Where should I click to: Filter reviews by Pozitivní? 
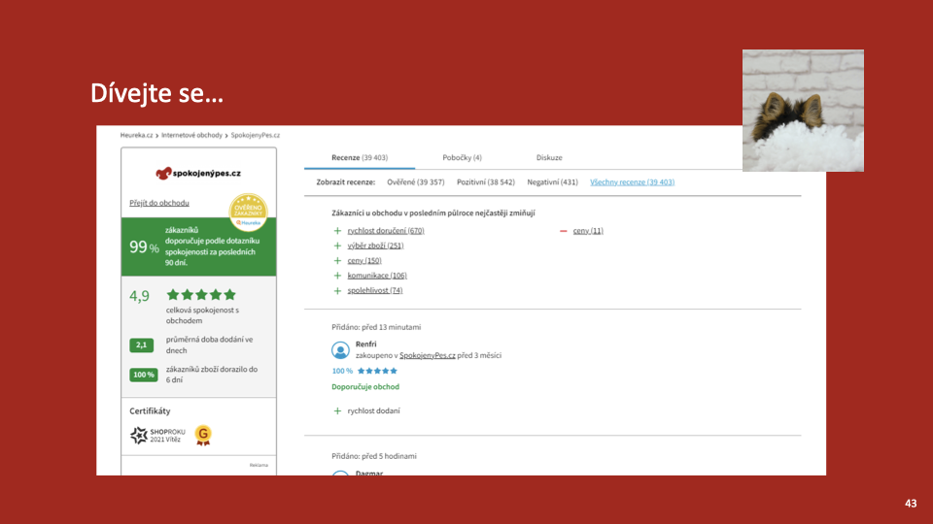486,182
